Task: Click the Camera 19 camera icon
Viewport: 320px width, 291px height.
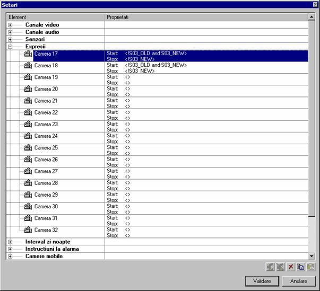Action: 28,77
